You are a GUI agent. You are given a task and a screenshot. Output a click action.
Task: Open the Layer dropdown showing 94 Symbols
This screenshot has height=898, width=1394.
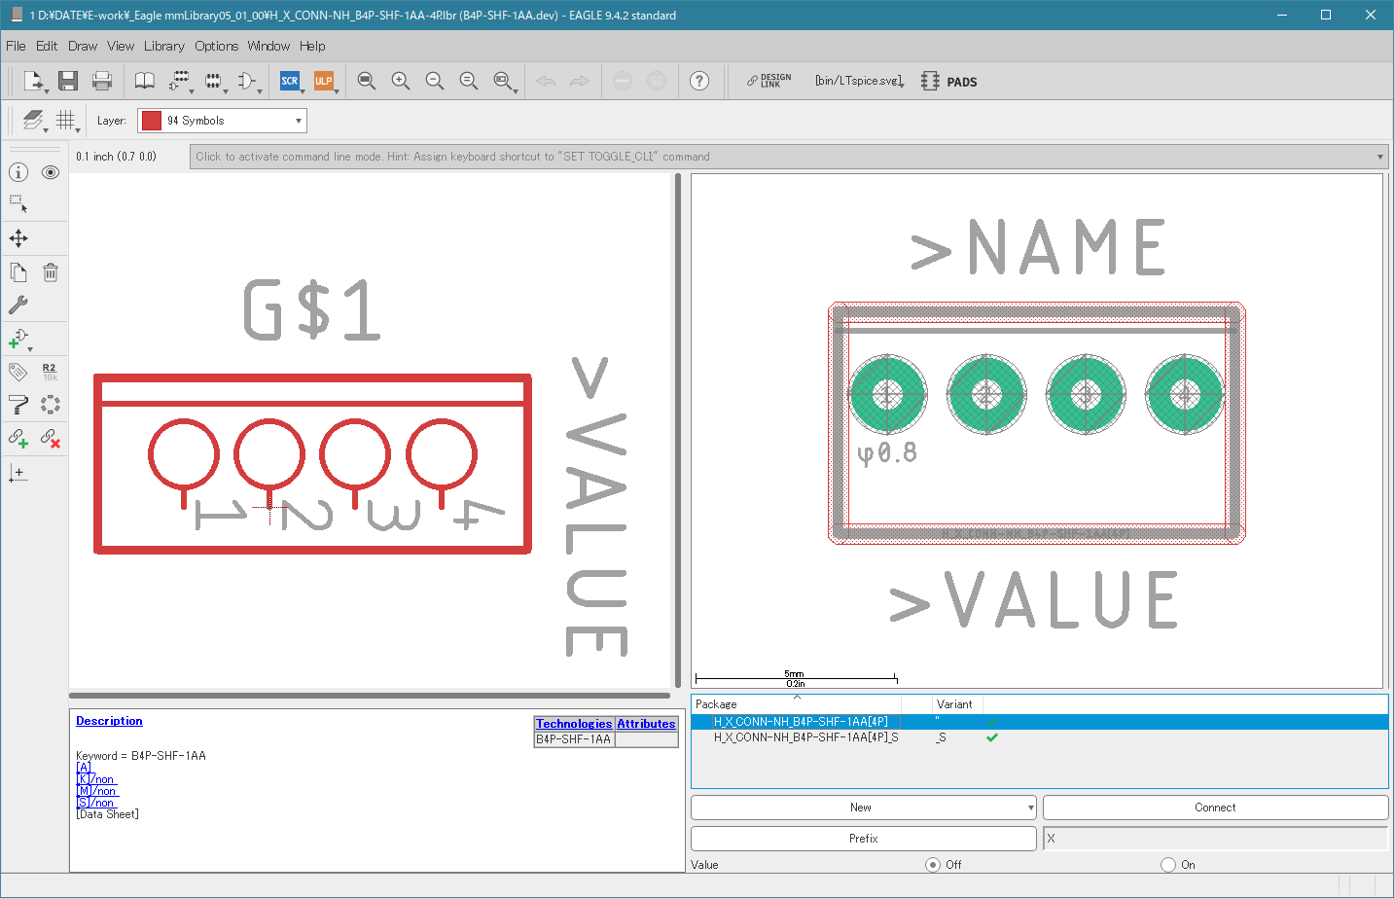point(222,121)
